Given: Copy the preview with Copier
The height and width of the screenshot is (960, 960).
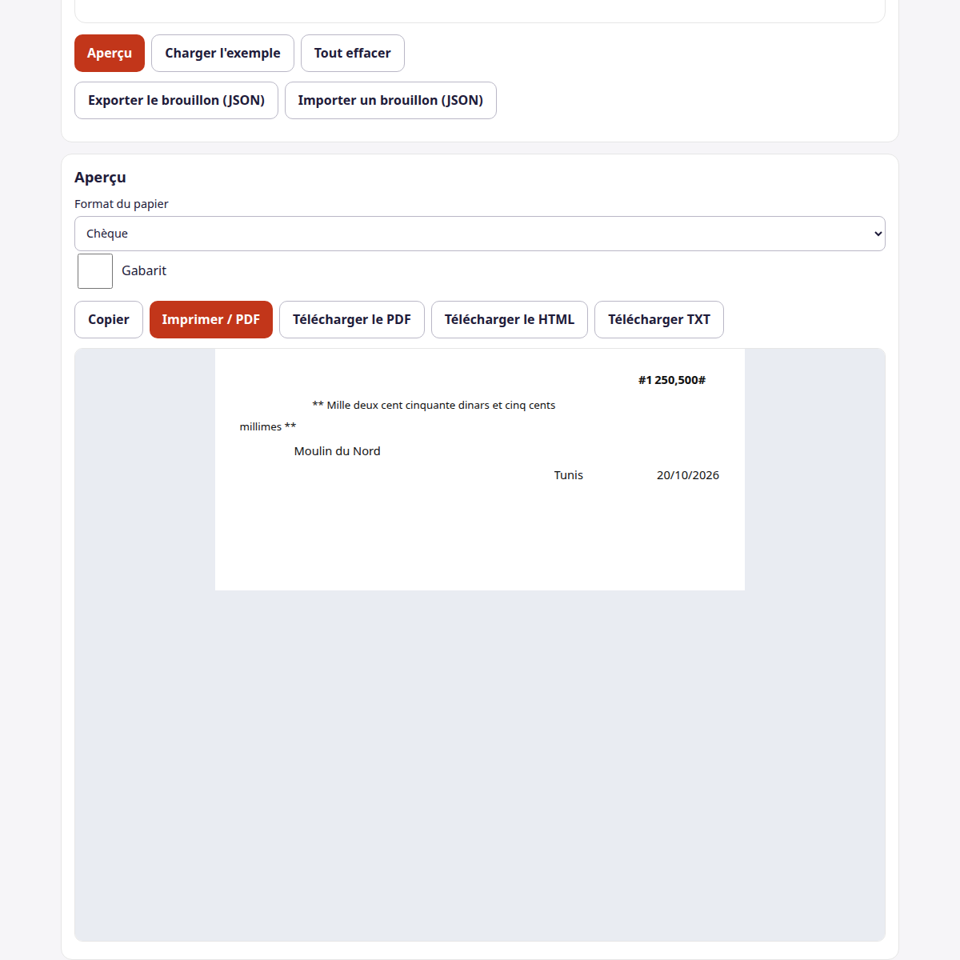Looking at the screenshot, I should pyautogui.click(x=109, y=320).
